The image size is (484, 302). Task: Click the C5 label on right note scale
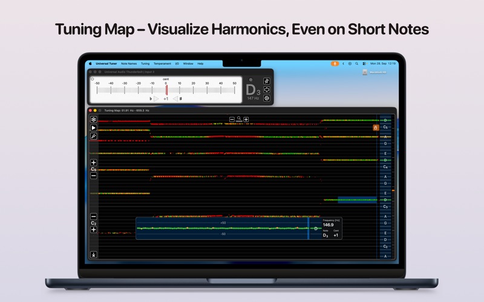385,127
